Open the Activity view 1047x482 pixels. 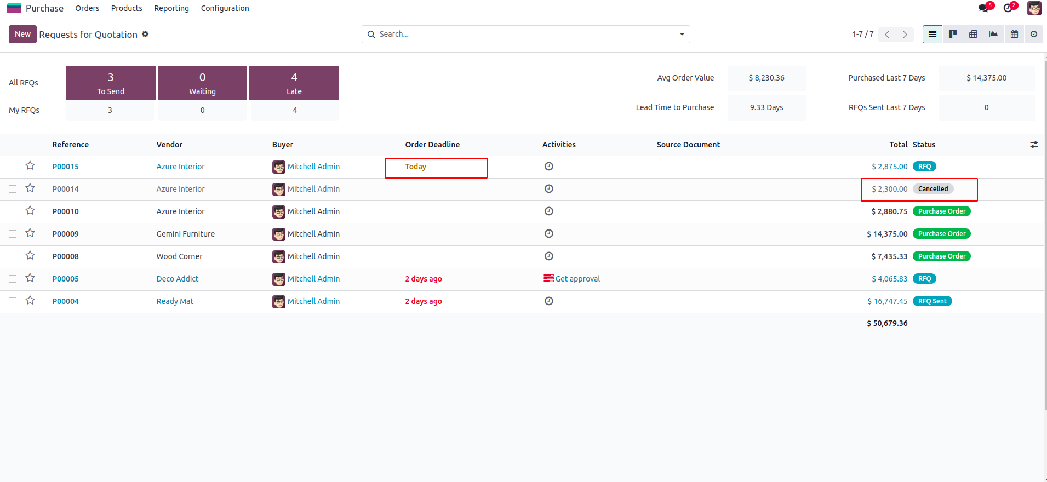(1034, 34)
